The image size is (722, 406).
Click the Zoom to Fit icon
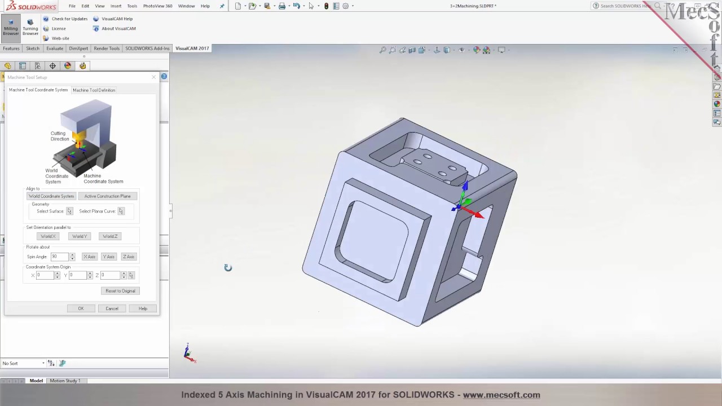[x=383, y=50]
